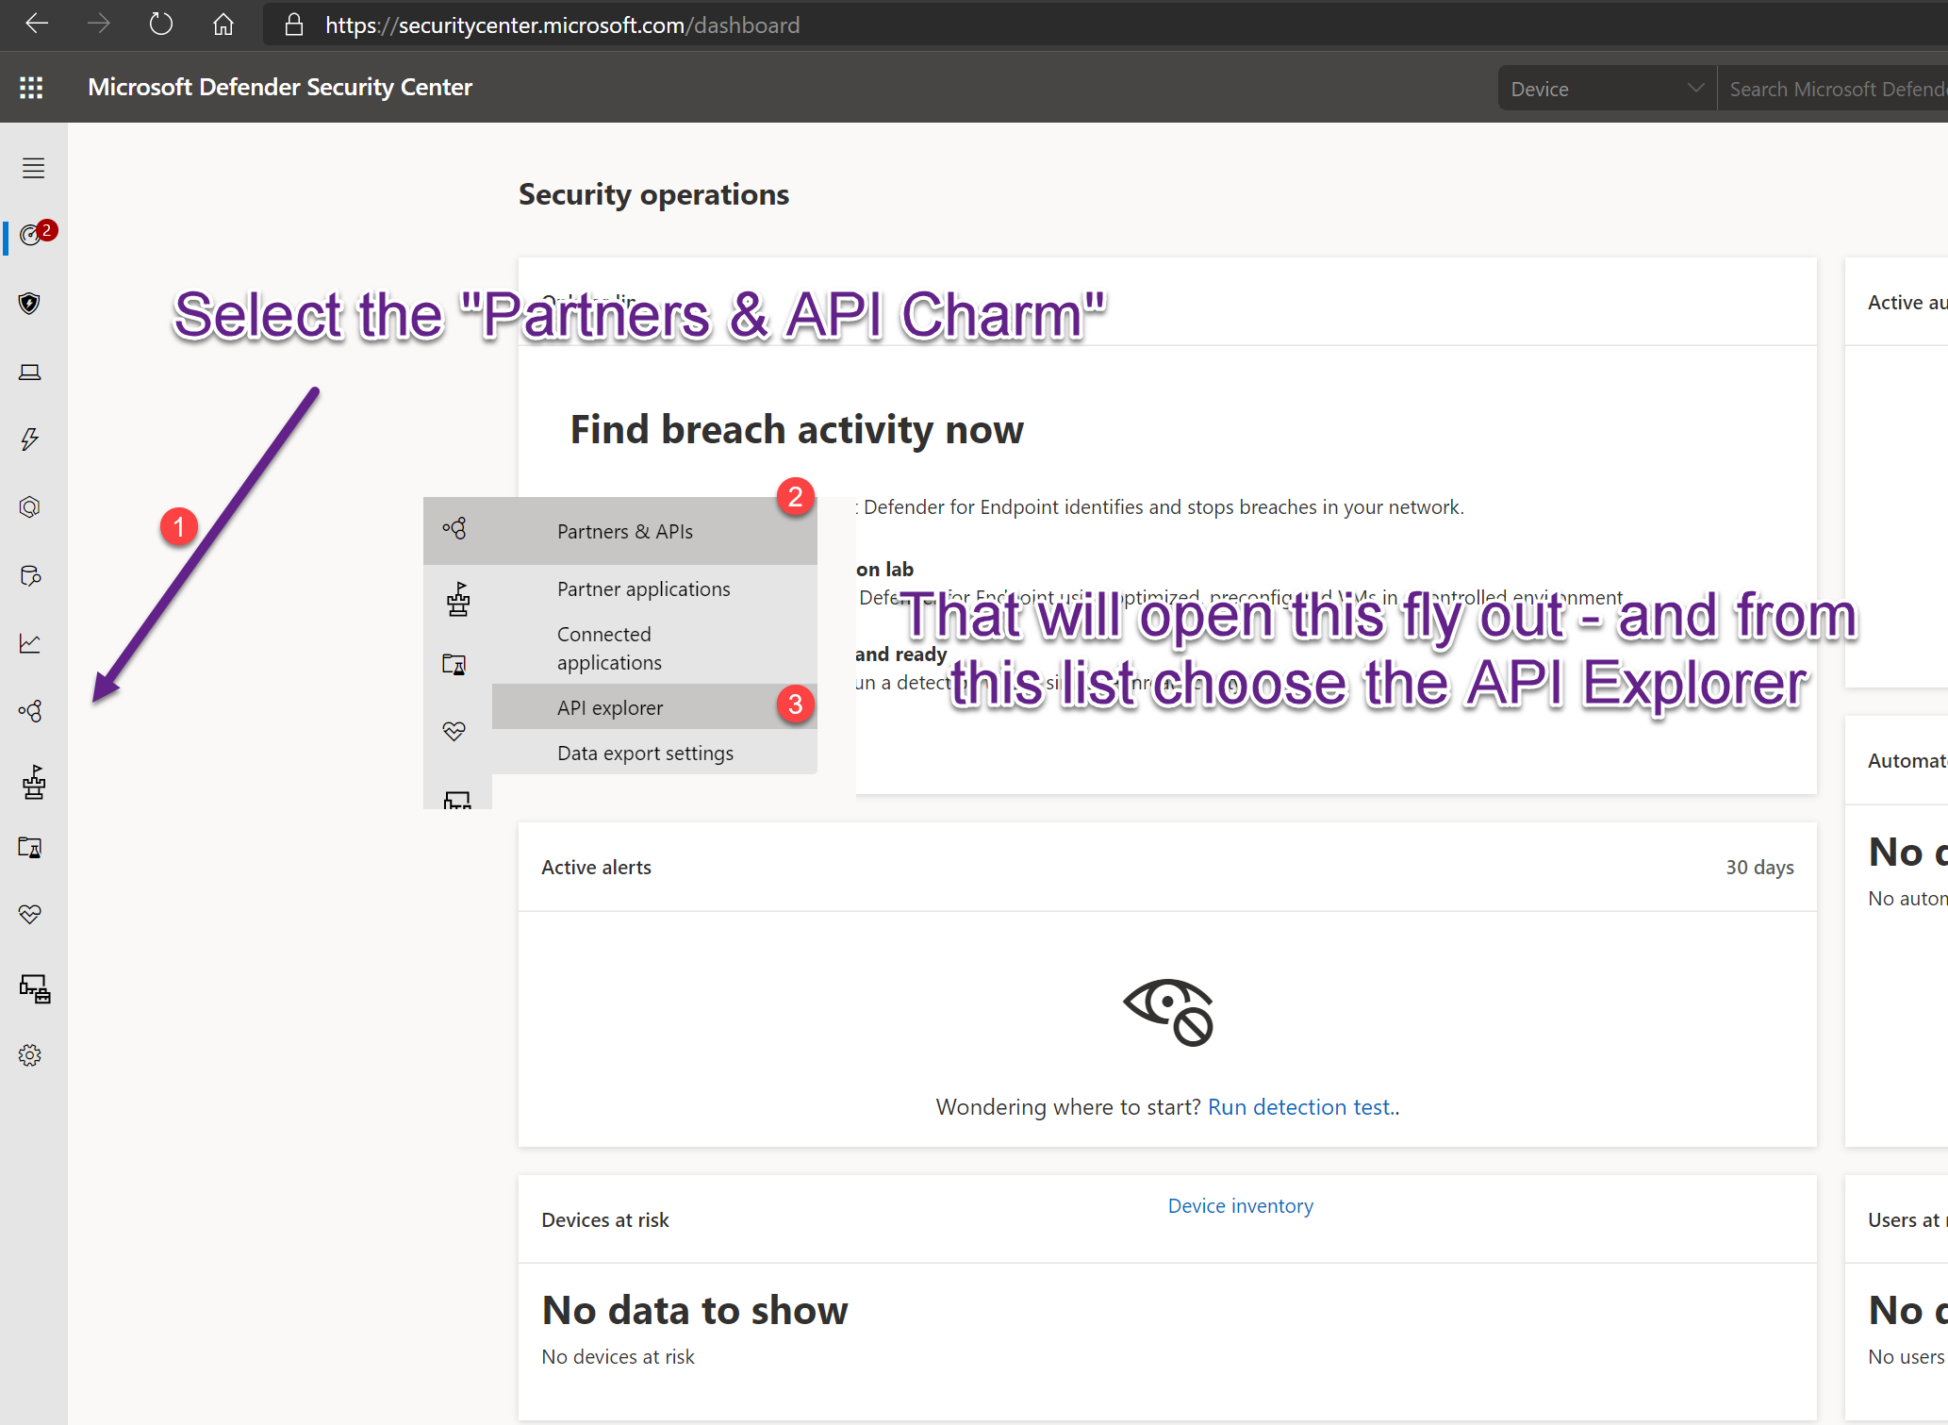Select Partner applications in the flyout
1948x1425 pixels.
(x=643, y=588)
